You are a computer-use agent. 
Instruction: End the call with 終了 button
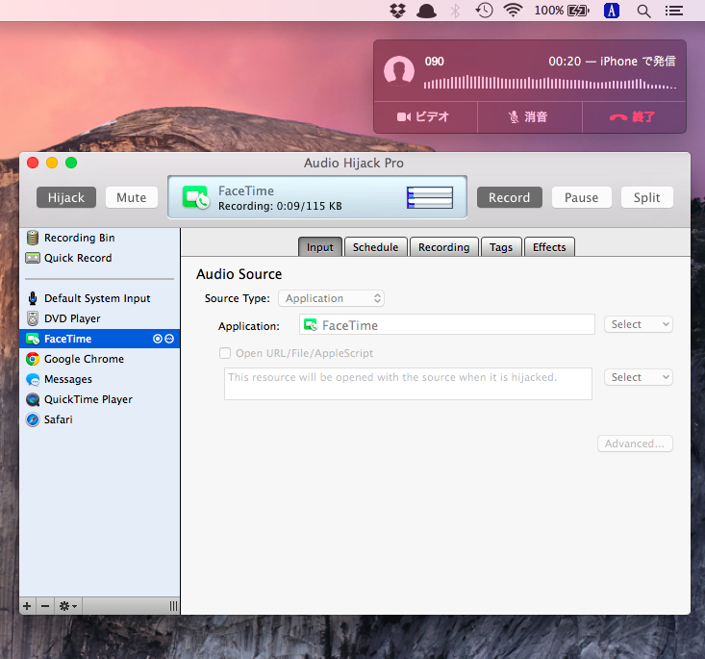[x=634, y=117]
